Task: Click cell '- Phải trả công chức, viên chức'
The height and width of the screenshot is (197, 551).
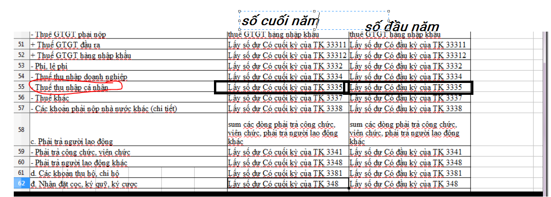Action: [129, 152]
